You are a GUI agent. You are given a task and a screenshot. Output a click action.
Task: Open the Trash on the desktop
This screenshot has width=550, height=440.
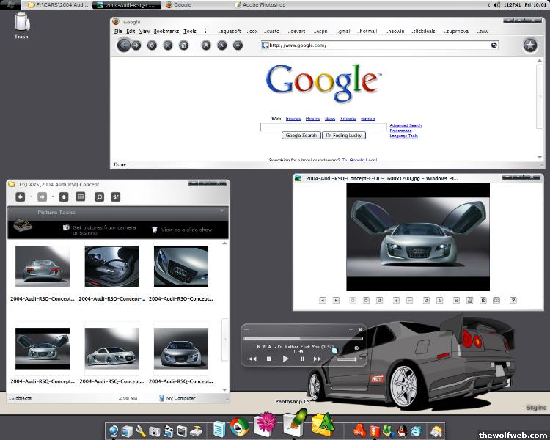click(21, 22)
